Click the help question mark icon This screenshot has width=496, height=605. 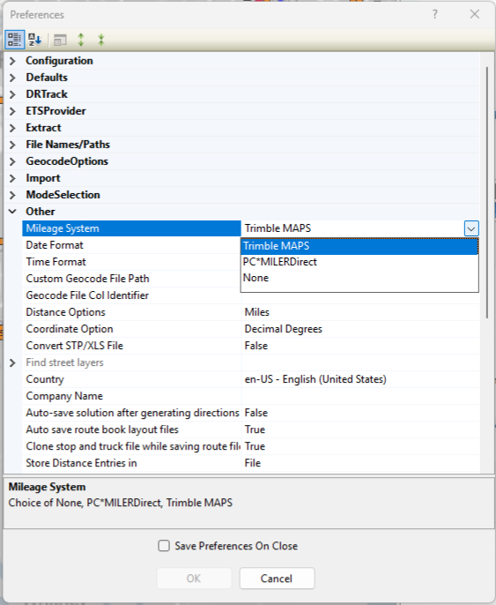coord(434,14)
